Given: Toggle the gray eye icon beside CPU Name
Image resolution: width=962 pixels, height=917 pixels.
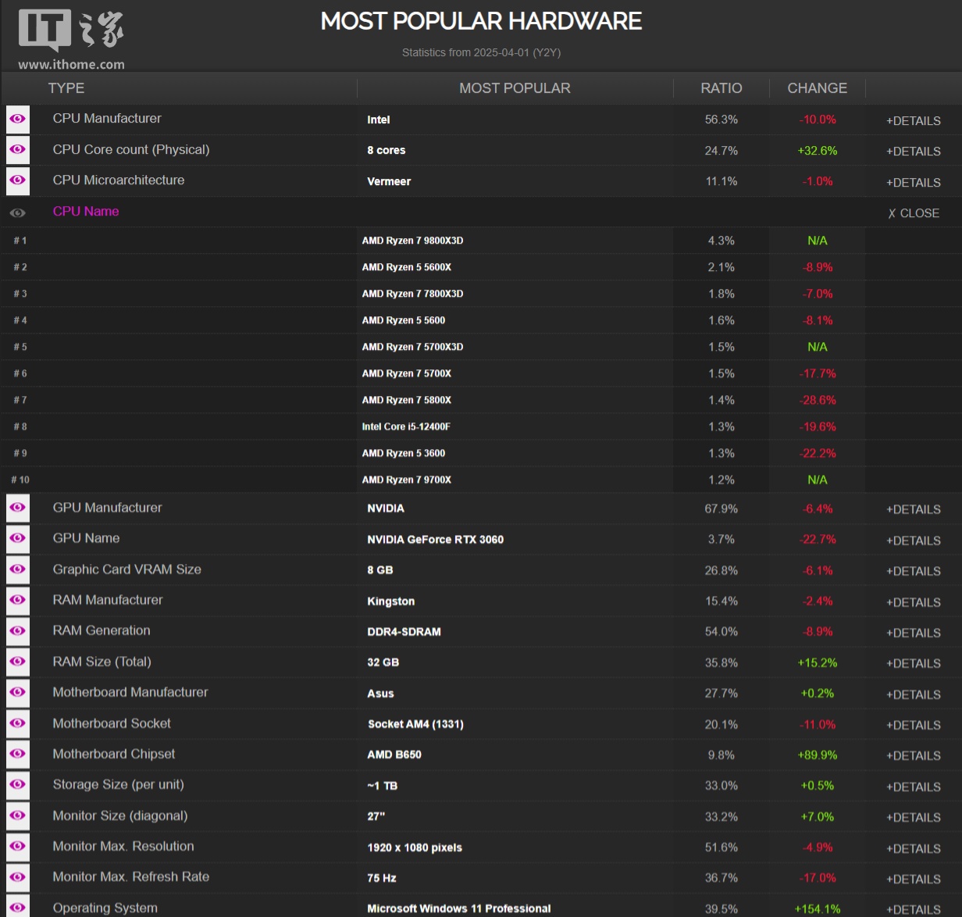Looking at the screenshot, I should click(17, 212).
